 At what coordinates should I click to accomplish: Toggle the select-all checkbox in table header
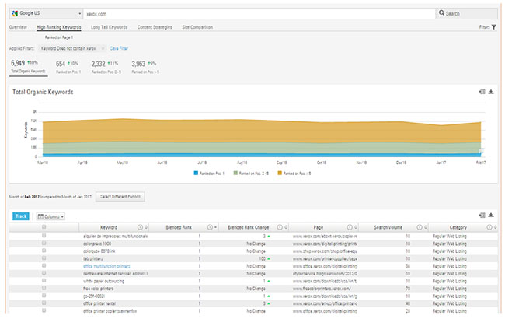tap(44, 226)
